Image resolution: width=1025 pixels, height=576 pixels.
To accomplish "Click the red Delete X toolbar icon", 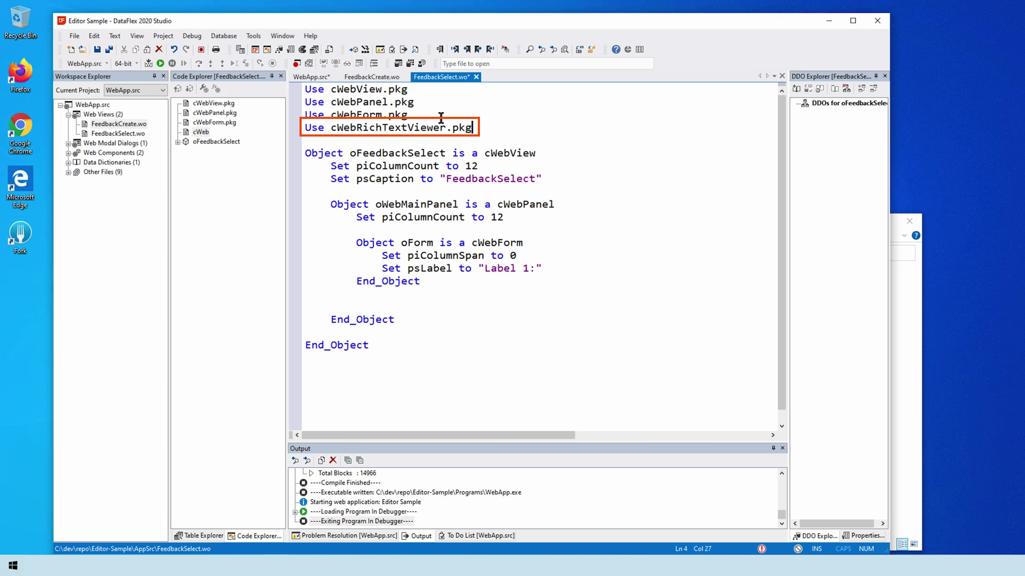I will [x=159, y=50].
